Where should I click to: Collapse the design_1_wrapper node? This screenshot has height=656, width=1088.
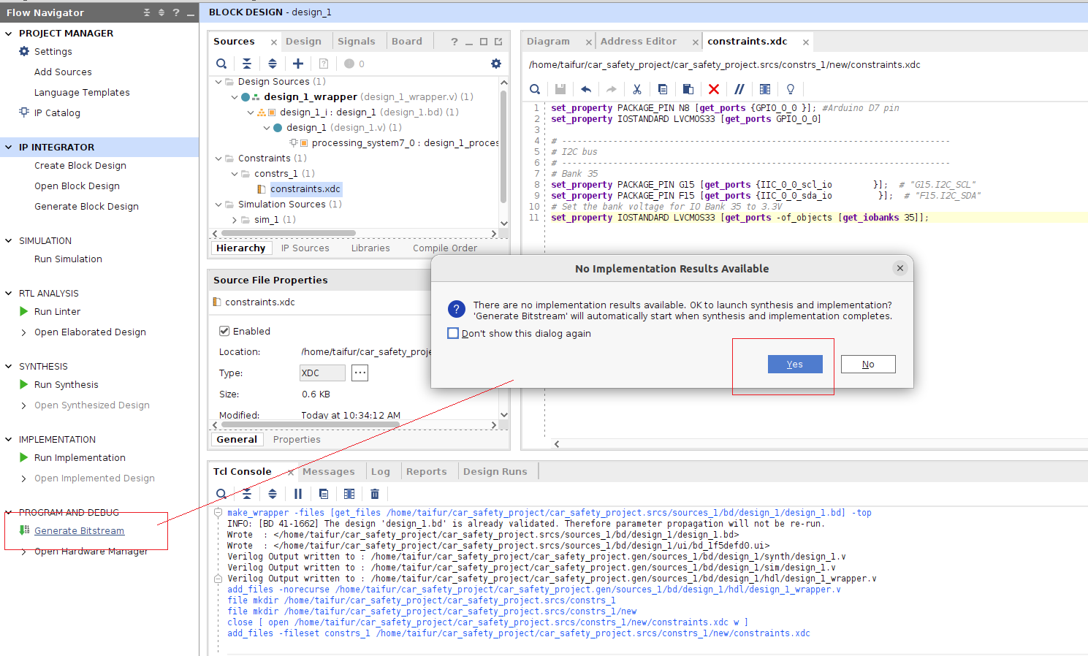235,97
